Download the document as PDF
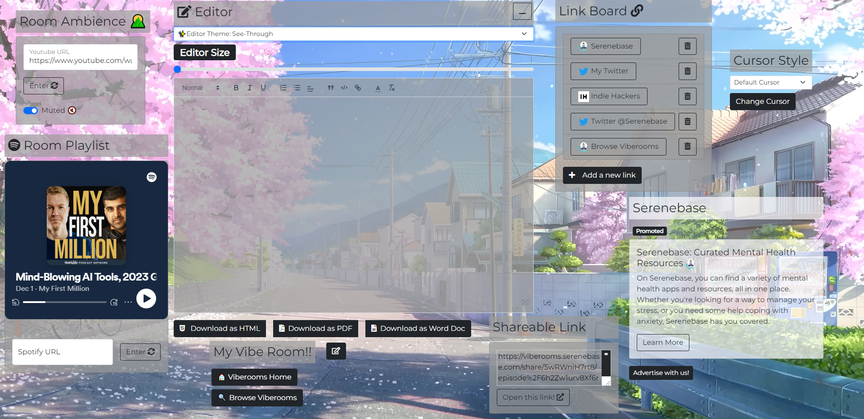Viewport: 864px width, 419px height. coord(315,329)
